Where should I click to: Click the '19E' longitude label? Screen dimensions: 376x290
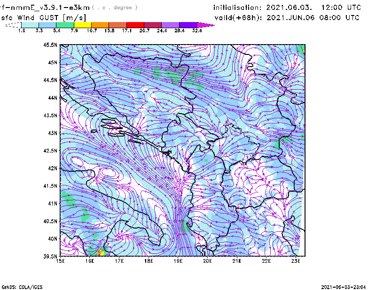click(178, 261)
